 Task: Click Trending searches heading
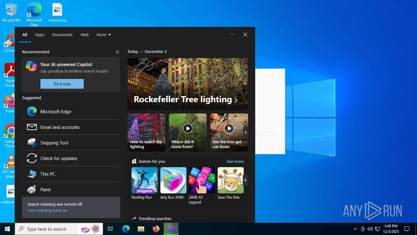pyautogui.click(x=155, y=218)
